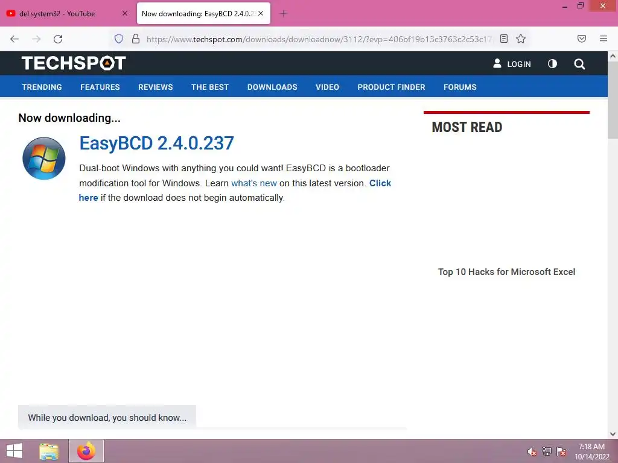Click the page scrollbar down arrow

tap(613, 434)
